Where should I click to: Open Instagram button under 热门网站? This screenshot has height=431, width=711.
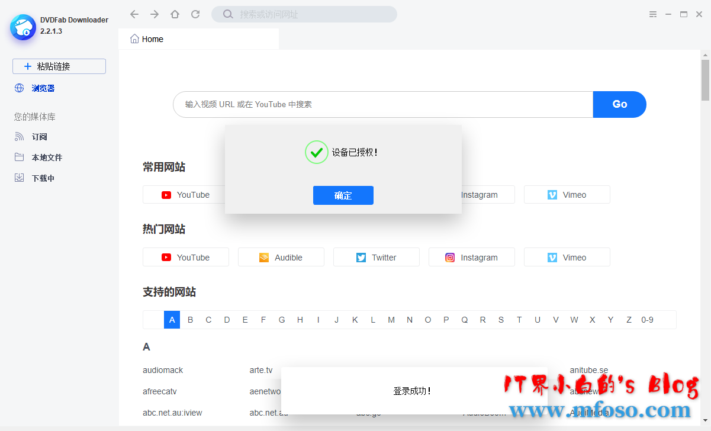[x=472, y=258]
